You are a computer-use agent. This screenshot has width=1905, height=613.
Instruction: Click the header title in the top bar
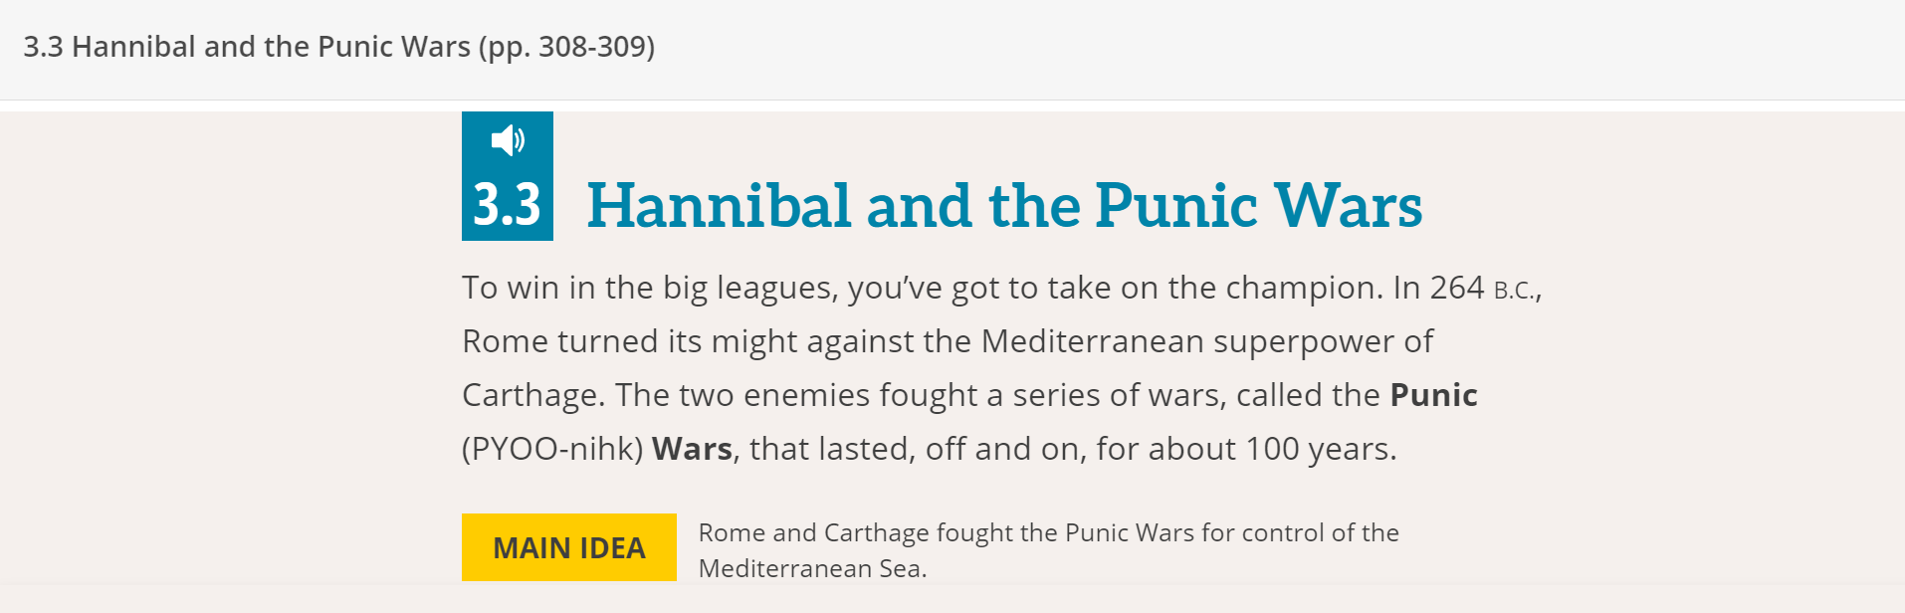(338, 47)
